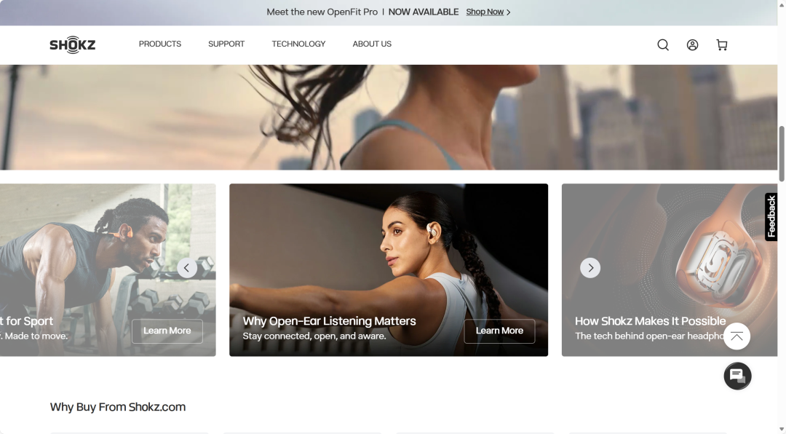Expand the Products menu

160,44
